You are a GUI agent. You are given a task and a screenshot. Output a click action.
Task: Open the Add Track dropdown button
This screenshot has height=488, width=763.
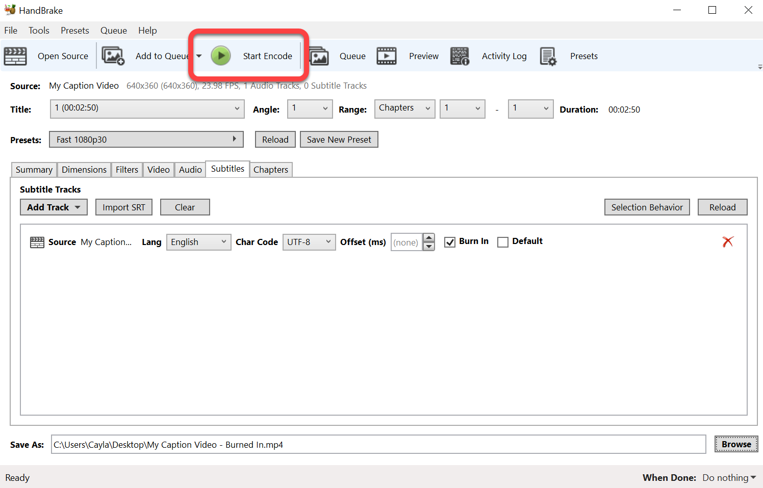tap(54, 207)
